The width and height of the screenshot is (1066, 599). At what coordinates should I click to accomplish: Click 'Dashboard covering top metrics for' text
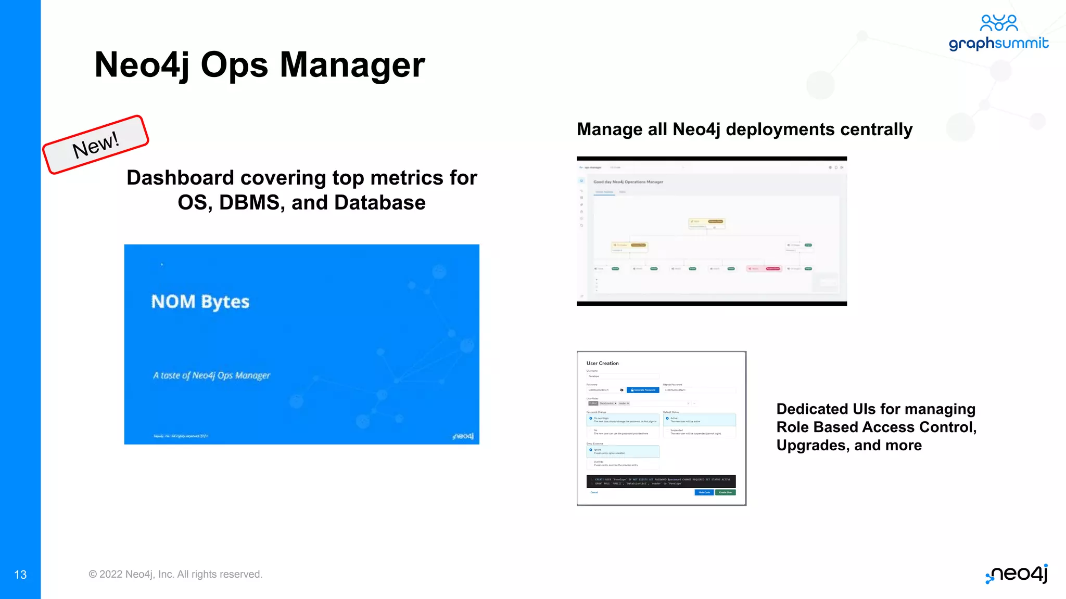pos(302,177)
